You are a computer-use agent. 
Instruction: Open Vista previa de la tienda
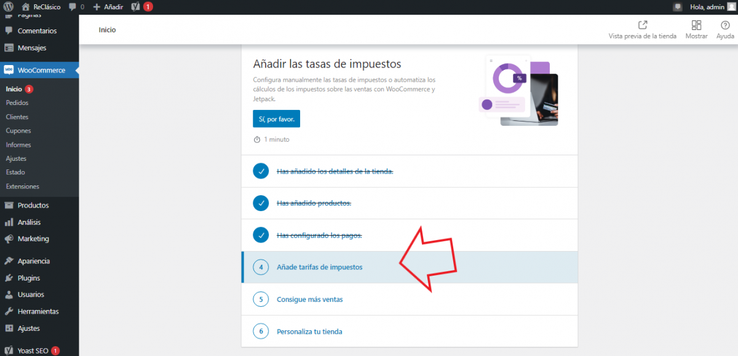tap(642, 29)
